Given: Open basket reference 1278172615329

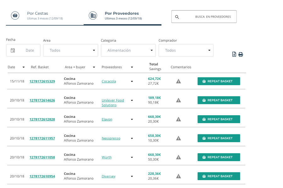Looking at the screenshot, I should pyautogui.click(x=42, y=81).
